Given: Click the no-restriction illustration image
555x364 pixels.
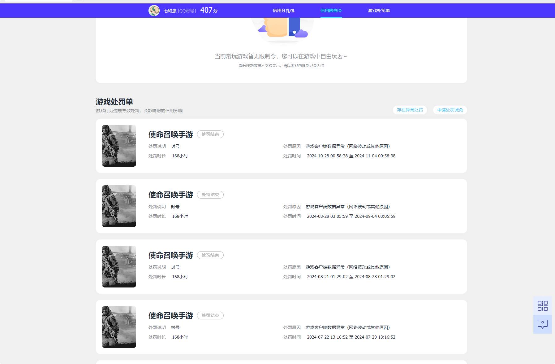Looking at the screenshot, I should click(282, 29).
